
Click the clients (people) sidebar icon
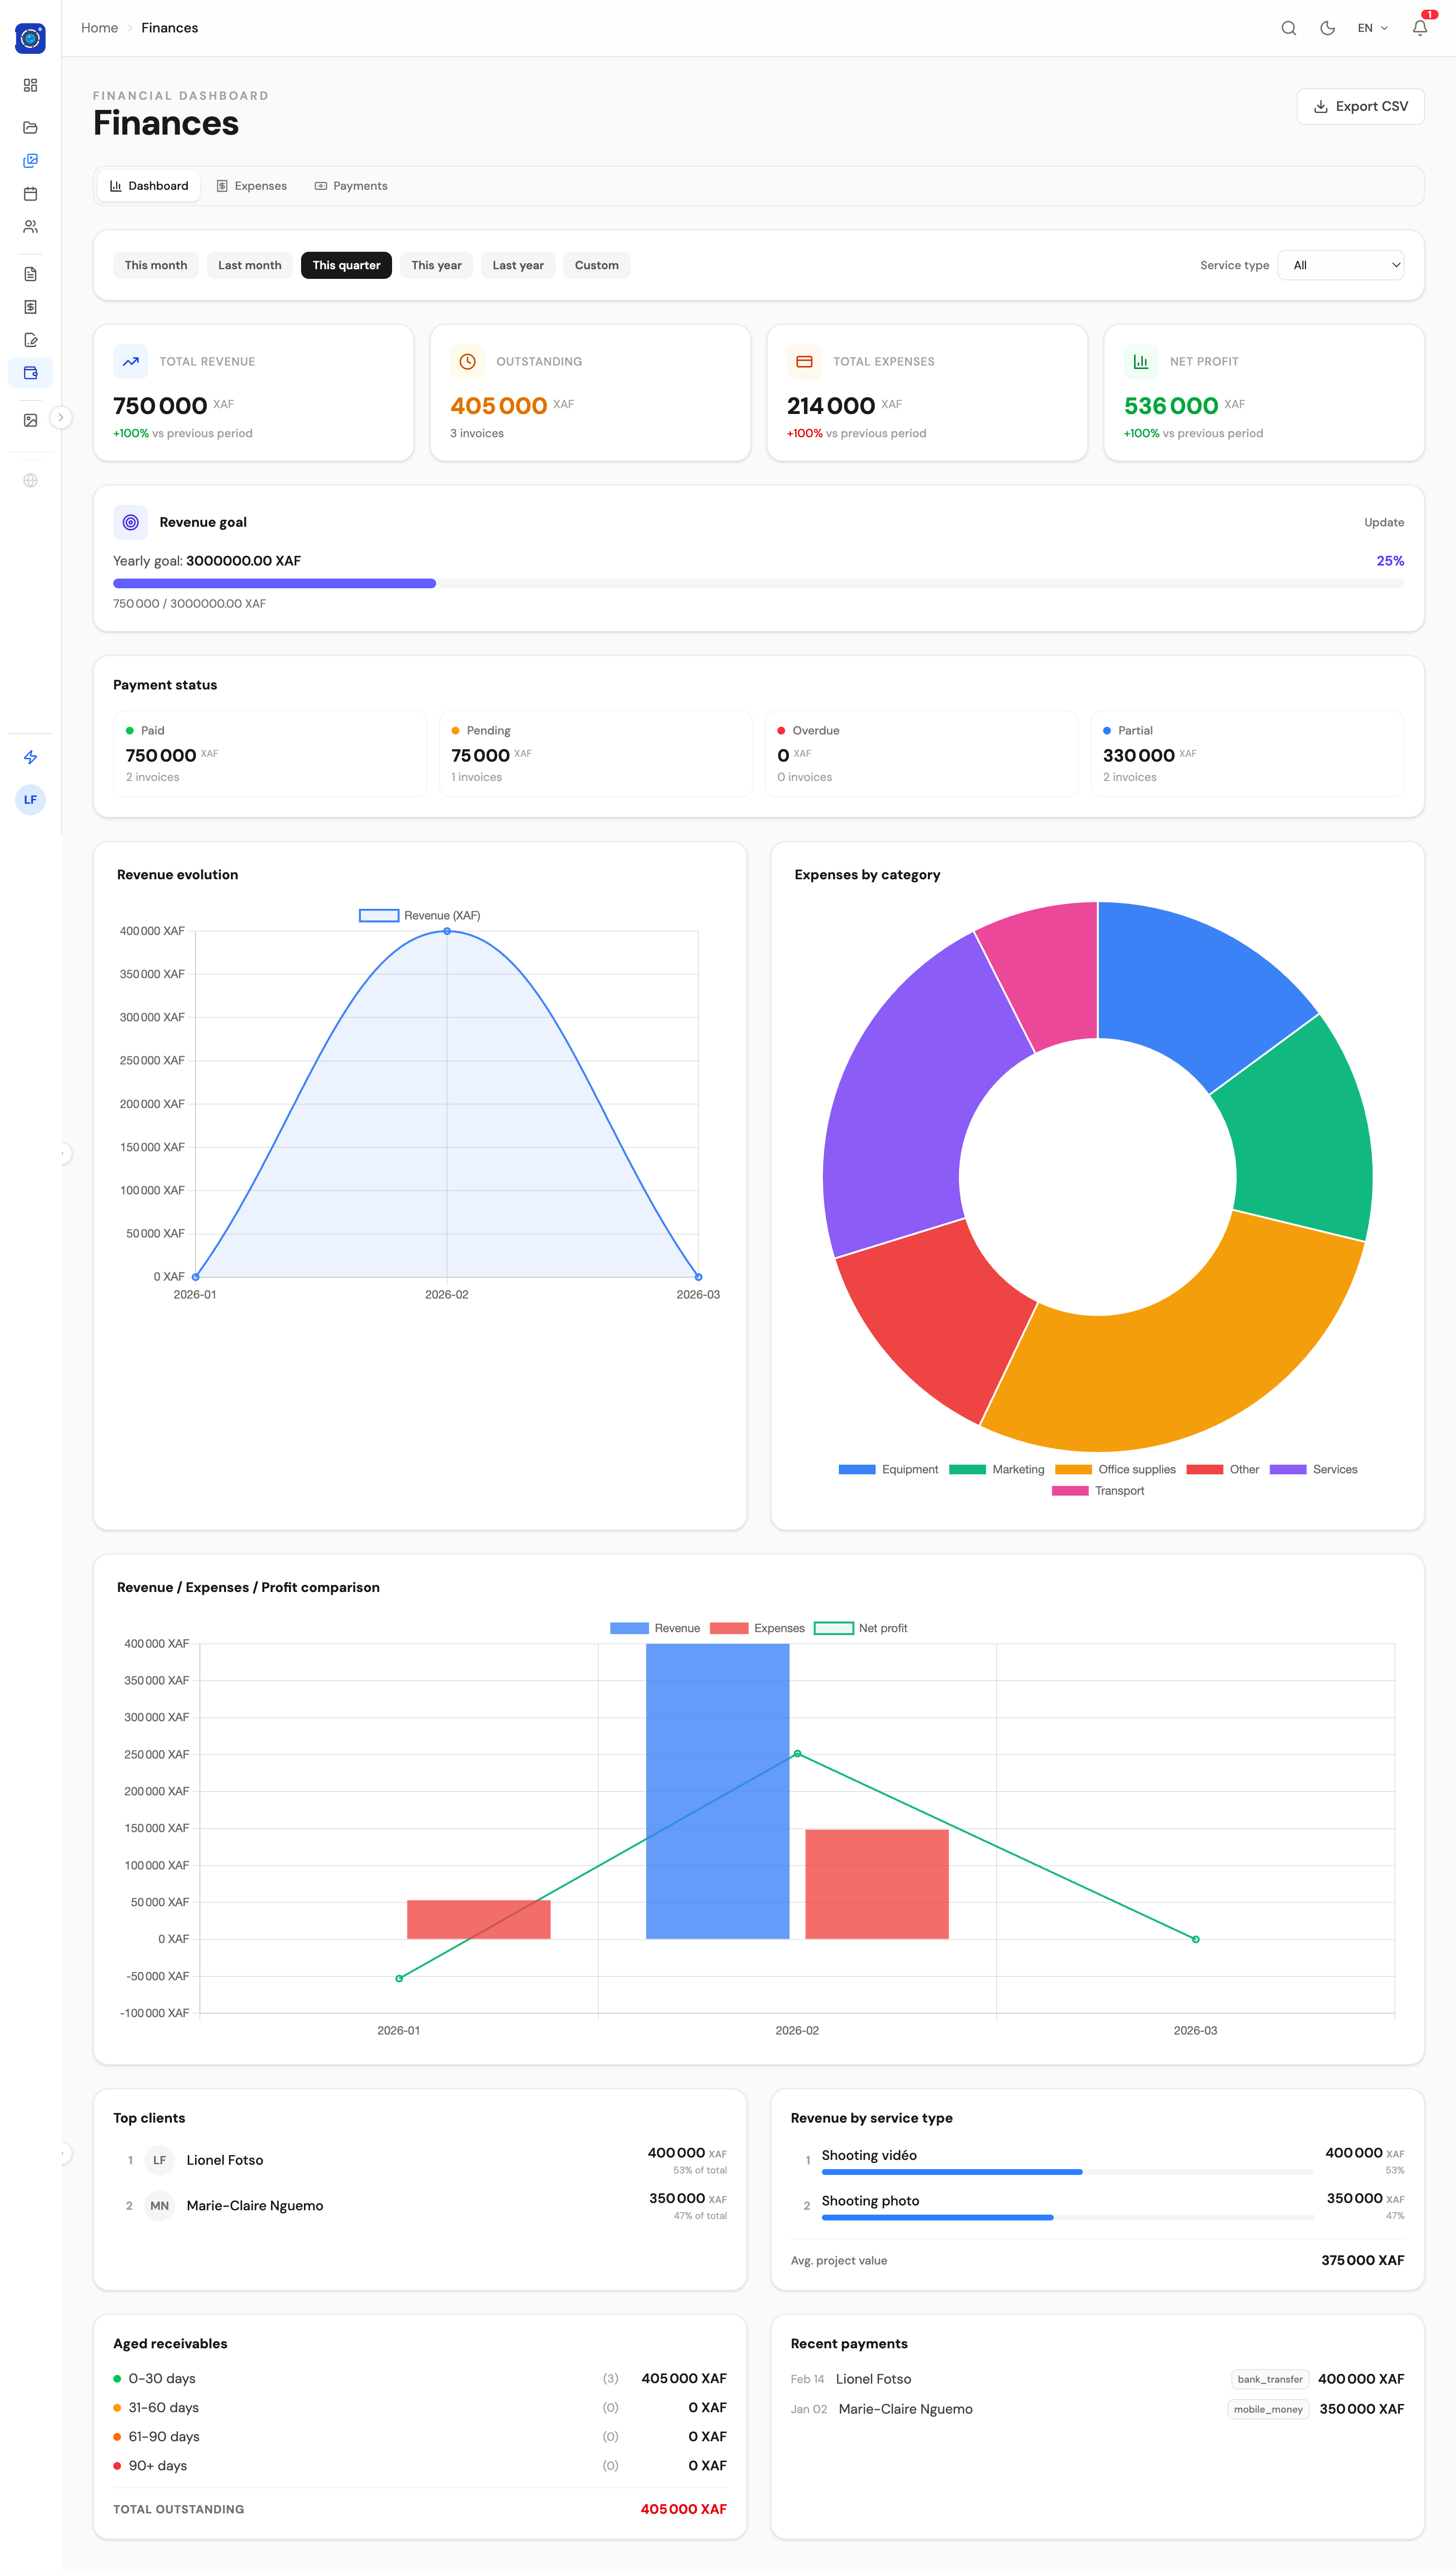point(30,227)
